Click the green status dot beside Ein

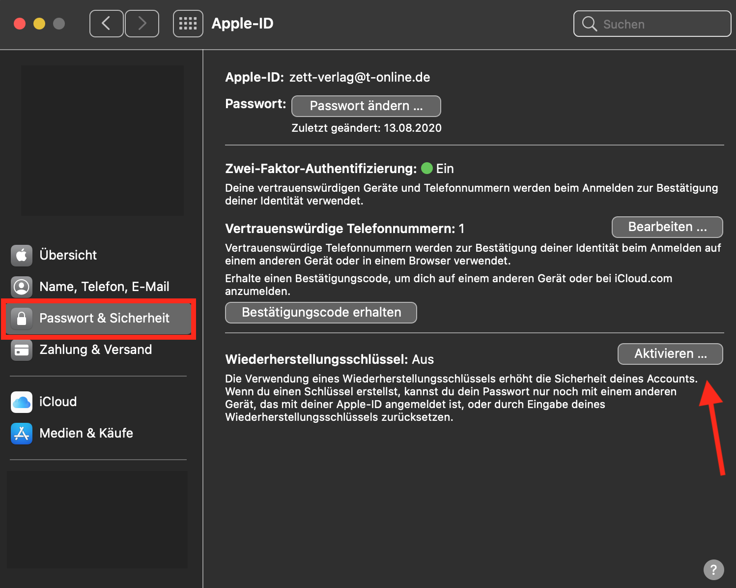point(427,168)
